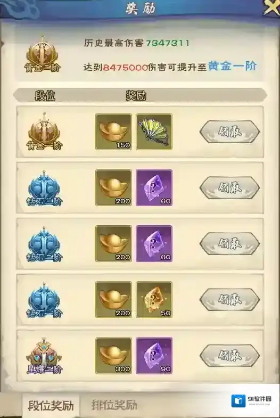The height and width of the screenshot is (418, 280).
Task: Select the gold ingot reward showing 150
Action: pos(113,132)
